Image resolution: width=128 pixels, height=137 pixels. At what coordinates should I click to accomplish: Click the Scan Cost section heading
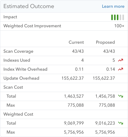pyautogui.click(x=13, y=87)
